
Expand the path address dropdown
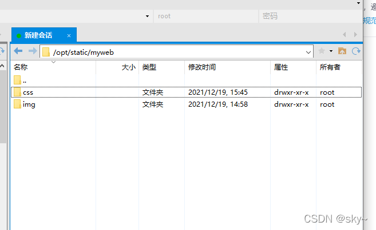(308, 52)
